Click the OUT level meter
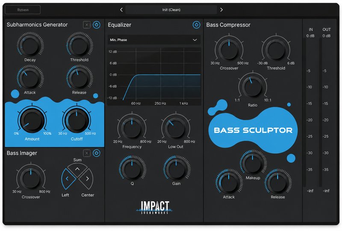342x231 pixels. pos(321,112)
